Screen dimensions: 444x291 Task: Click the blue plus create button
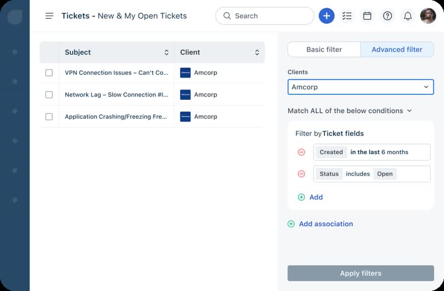click(326, 16)
